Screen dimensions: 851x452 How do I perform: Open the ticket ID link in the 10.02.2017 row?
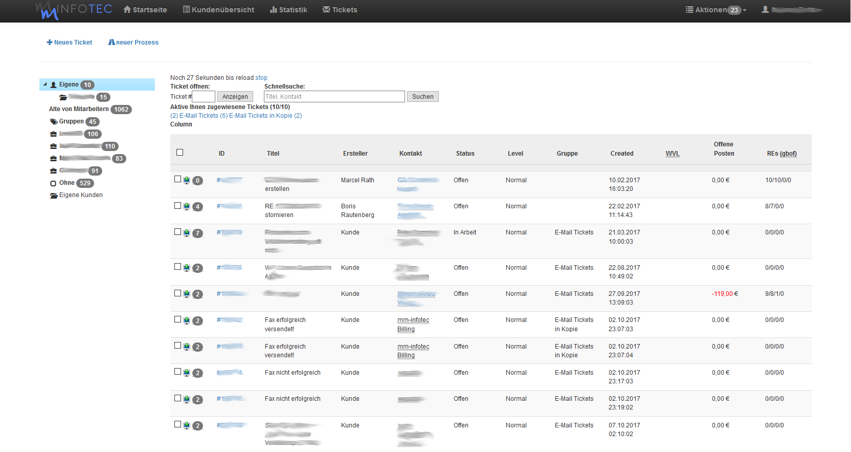coord(229,180)
